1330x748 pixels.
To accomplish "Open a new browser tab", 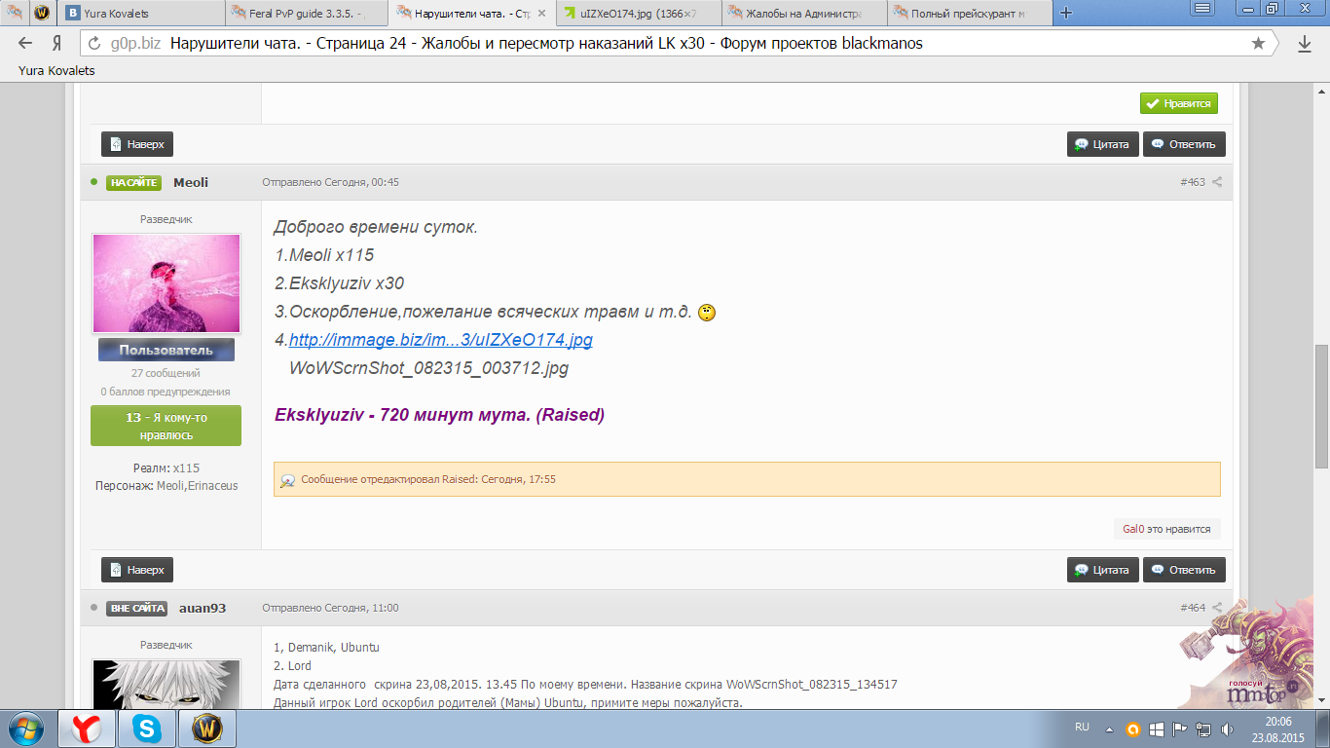I will 1066,14.
